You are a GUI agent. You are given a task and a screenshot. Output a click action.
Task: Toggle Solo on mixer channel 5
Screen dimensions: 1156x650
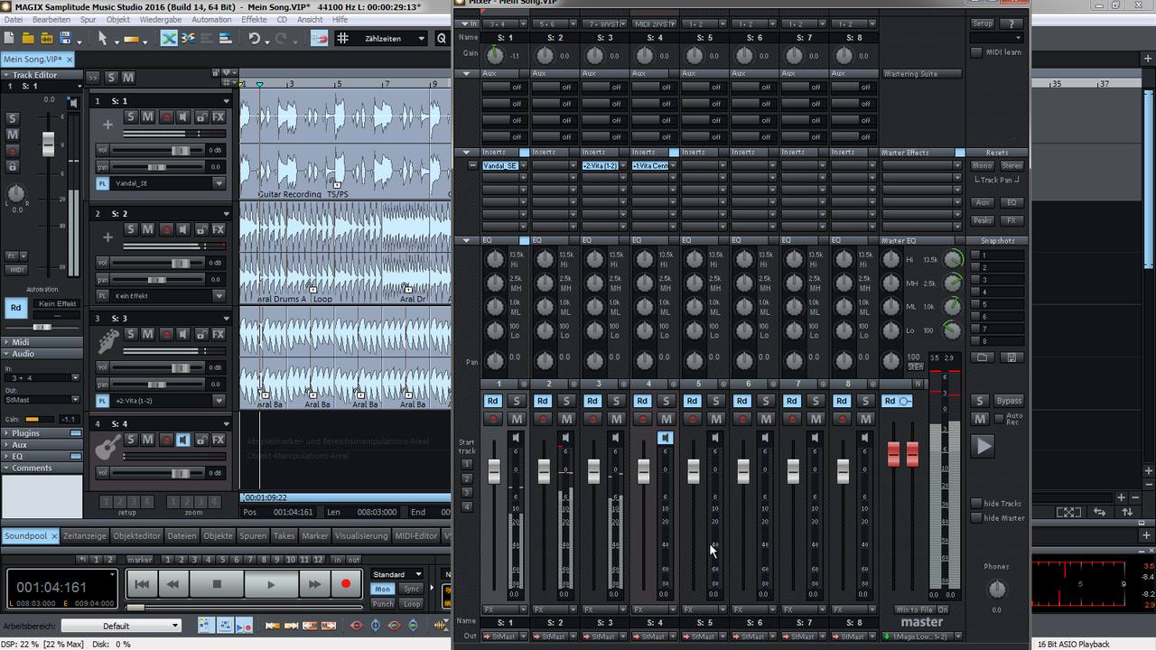click(716, 401)
